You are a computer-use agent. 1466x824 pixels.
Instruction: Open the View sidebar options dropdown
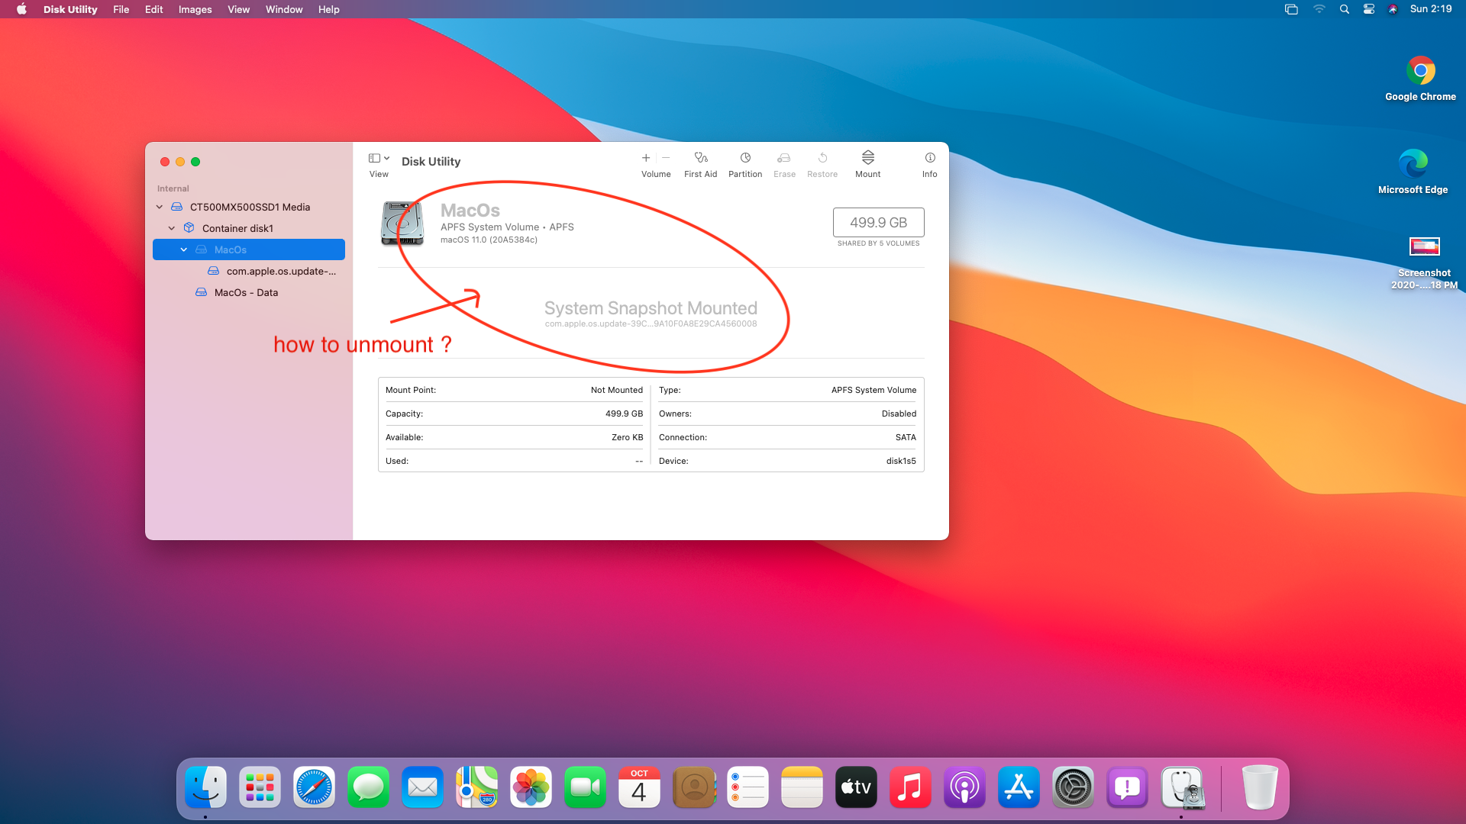(379, 159)
